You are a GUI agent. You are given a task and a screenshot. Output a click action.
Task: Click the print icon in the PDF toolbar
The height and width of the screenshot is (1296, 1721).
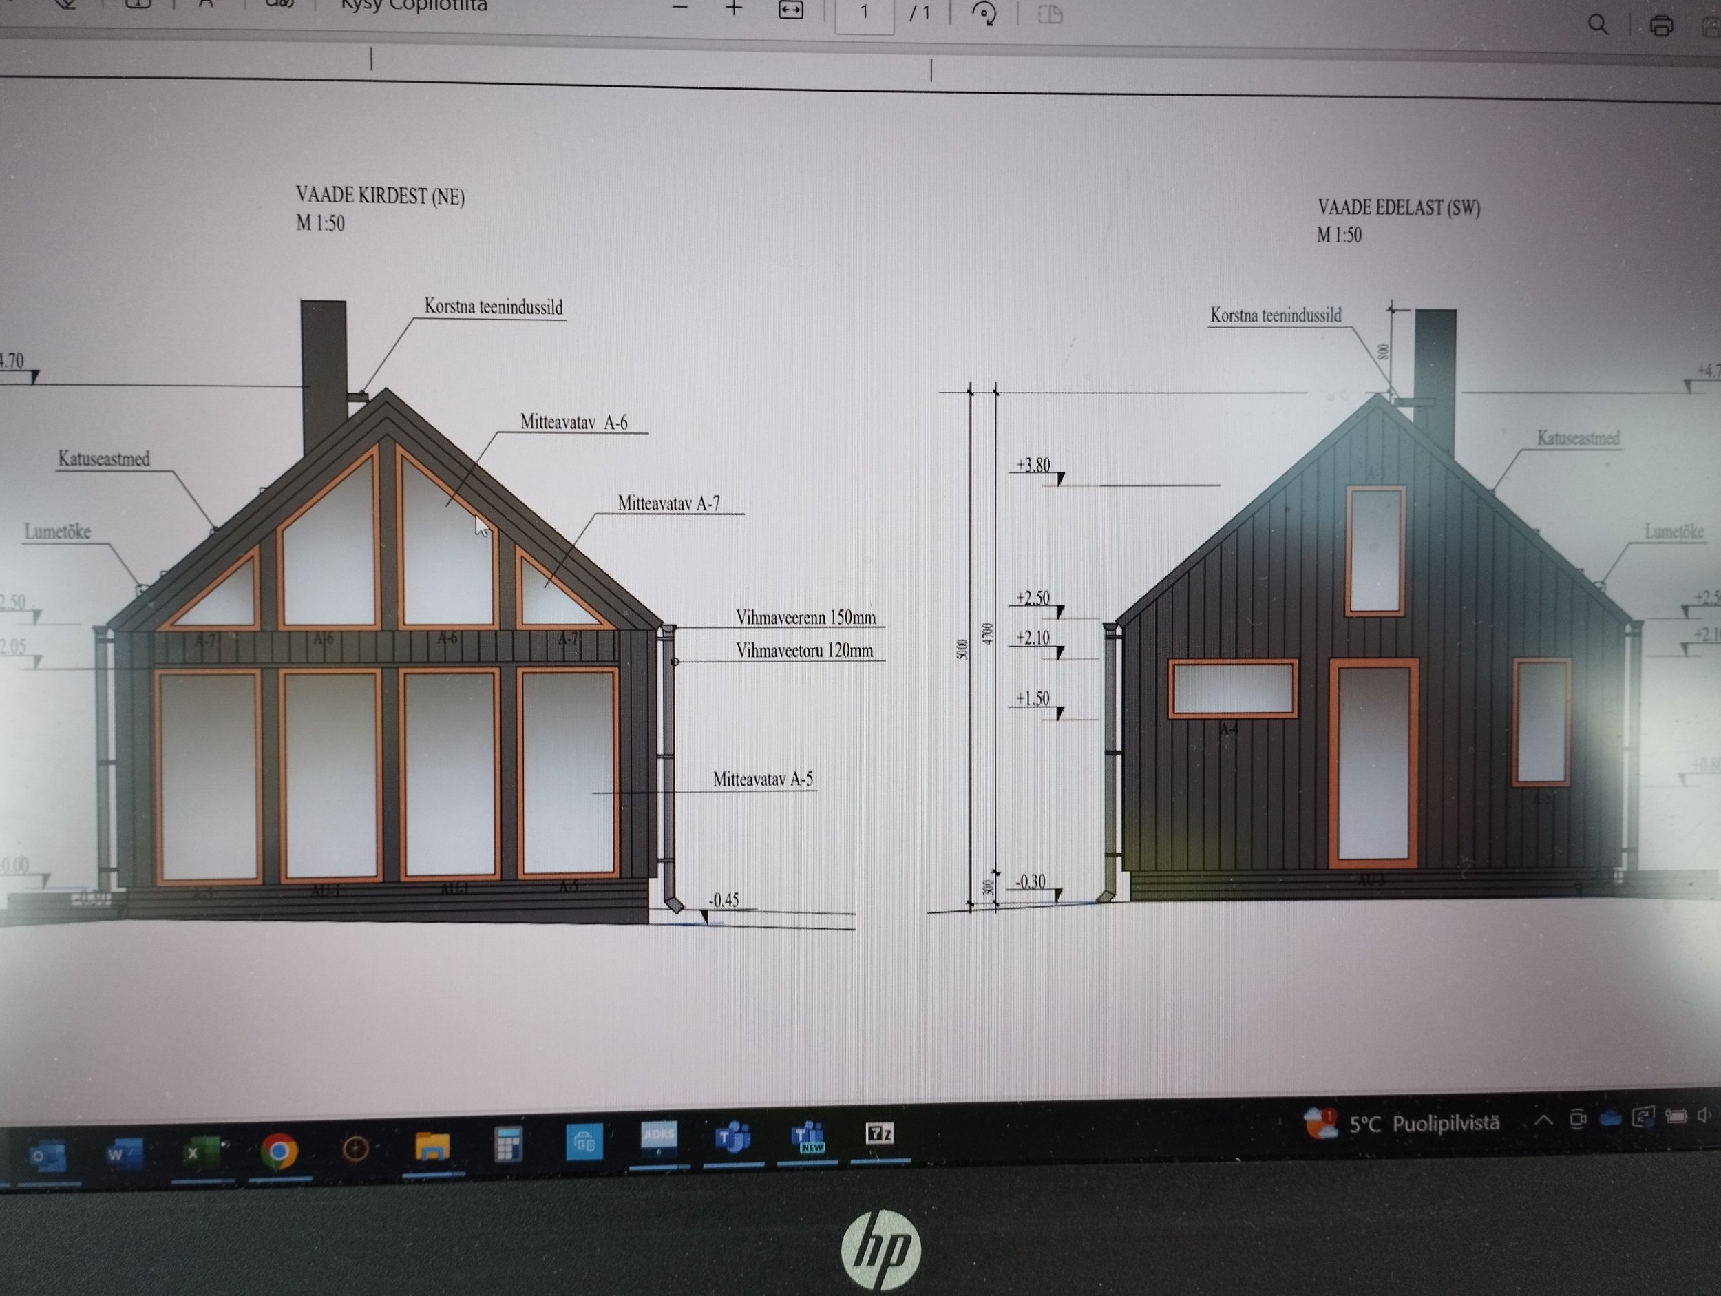(x=1661, y=26)
